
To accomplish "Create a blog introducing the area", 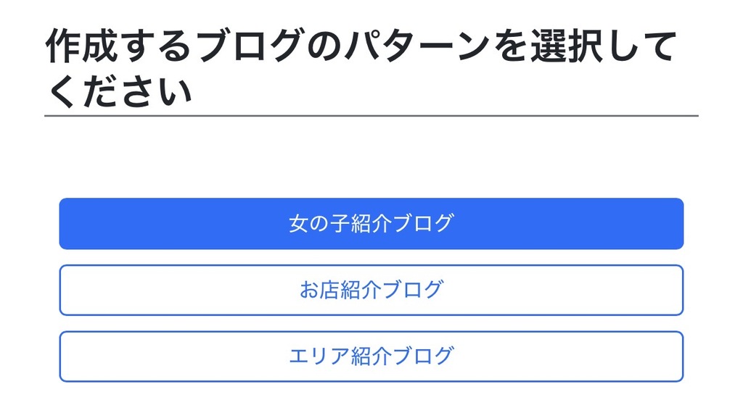I will coord(371,356).
